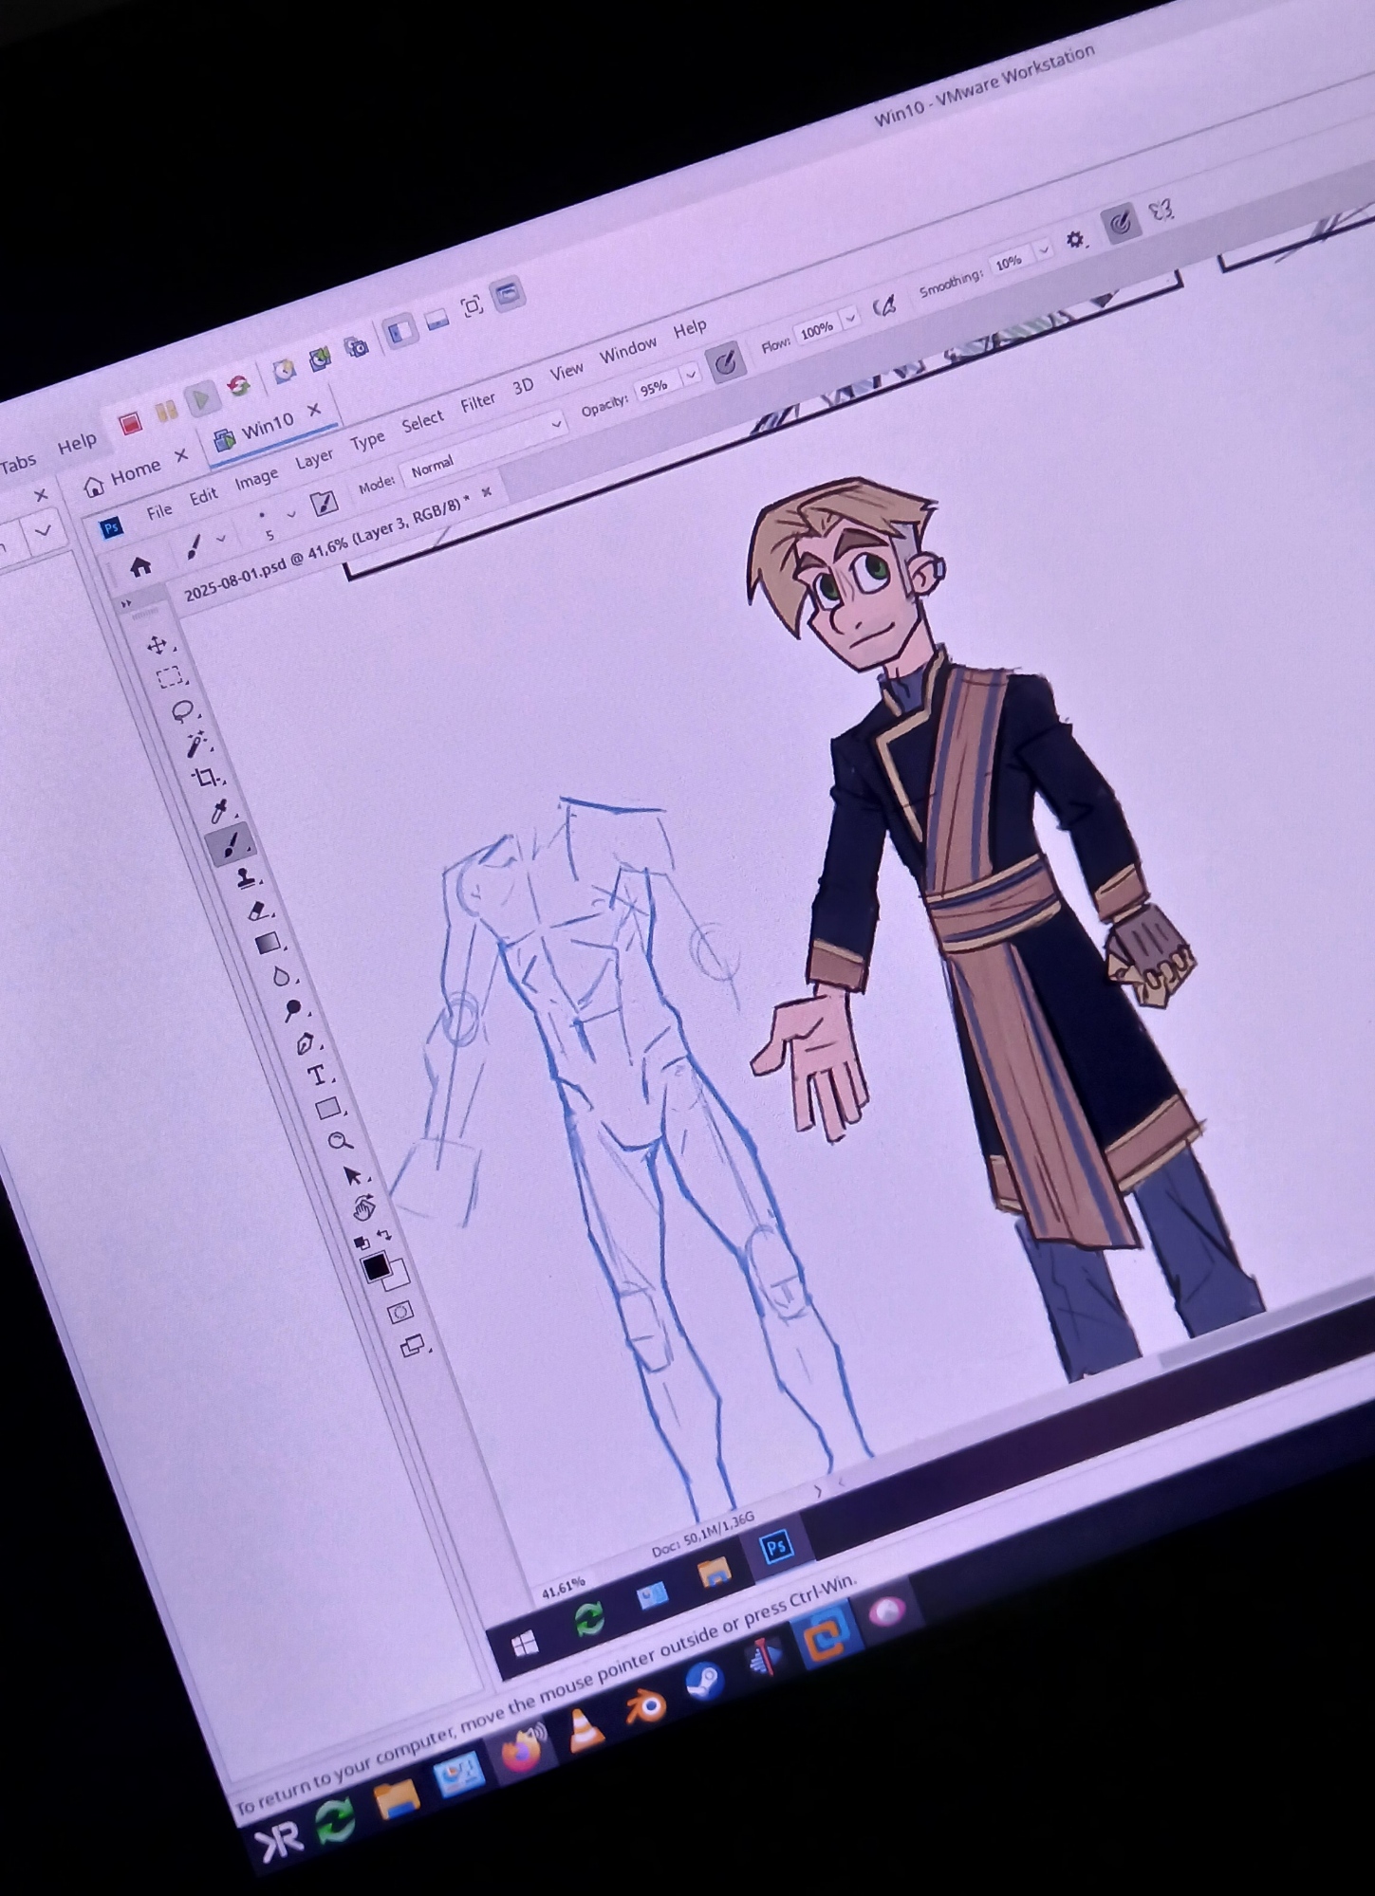
Task: Select the Move tool
Action: click(157, 646)
